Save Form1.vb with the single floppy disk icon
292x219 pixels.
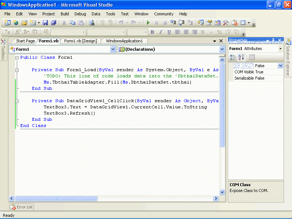point(45,23)
